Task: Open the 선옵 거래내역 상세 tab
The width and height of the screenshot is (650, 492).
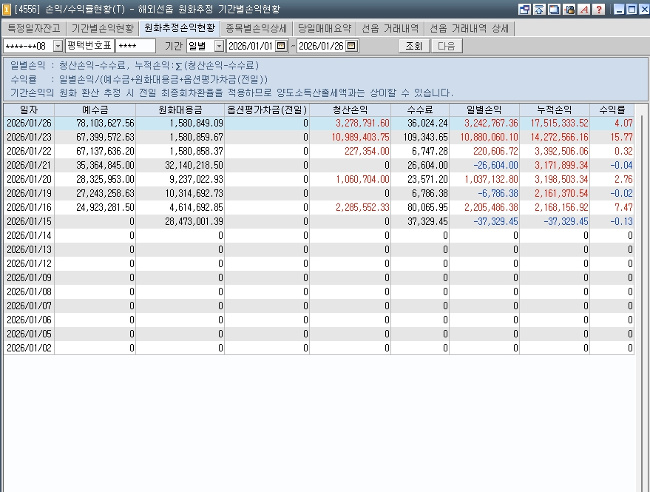Action: (469, 28)
